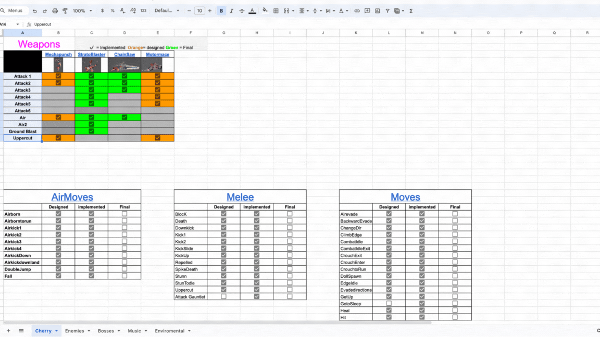
Task: Open the Bosses tab dropdown arrow
Action: [119, 331]
